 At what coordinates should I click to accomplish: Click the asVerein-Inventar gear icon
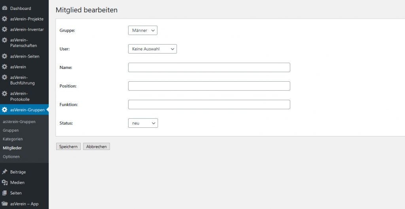(4, 29)
